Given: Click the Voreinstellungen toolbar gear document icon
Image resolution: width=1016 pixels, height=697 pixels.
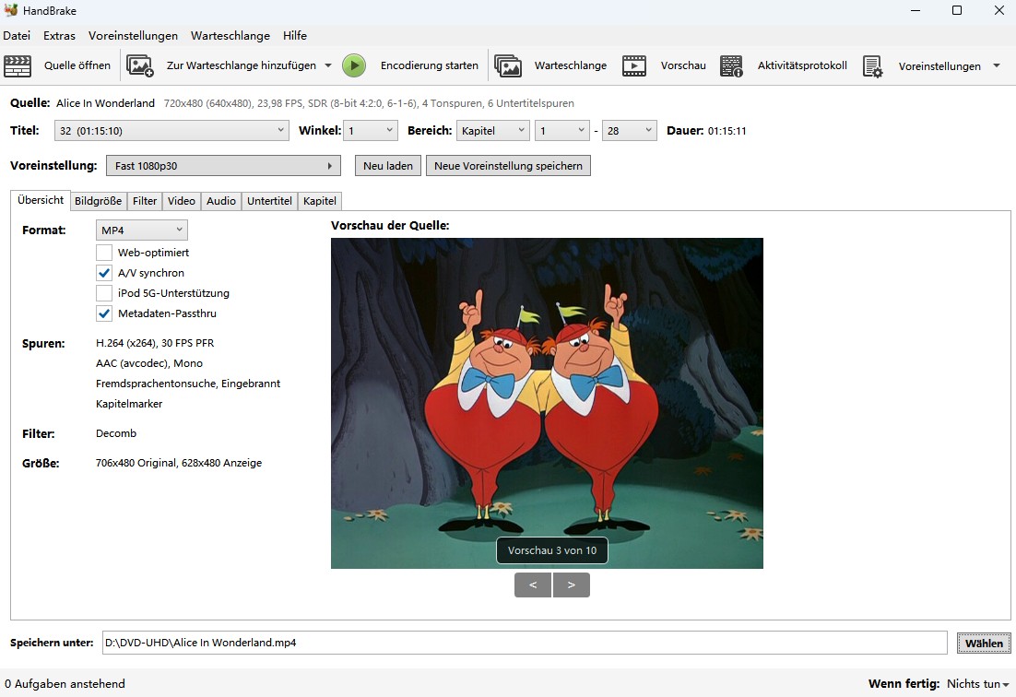Looking at the screenshot, I should (873, 66).
